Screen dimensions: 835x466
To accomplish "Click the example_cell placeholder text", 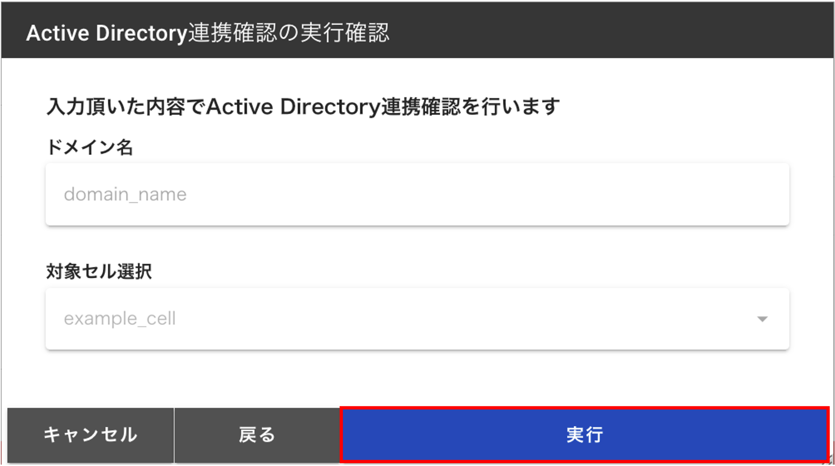I will 120,319.
